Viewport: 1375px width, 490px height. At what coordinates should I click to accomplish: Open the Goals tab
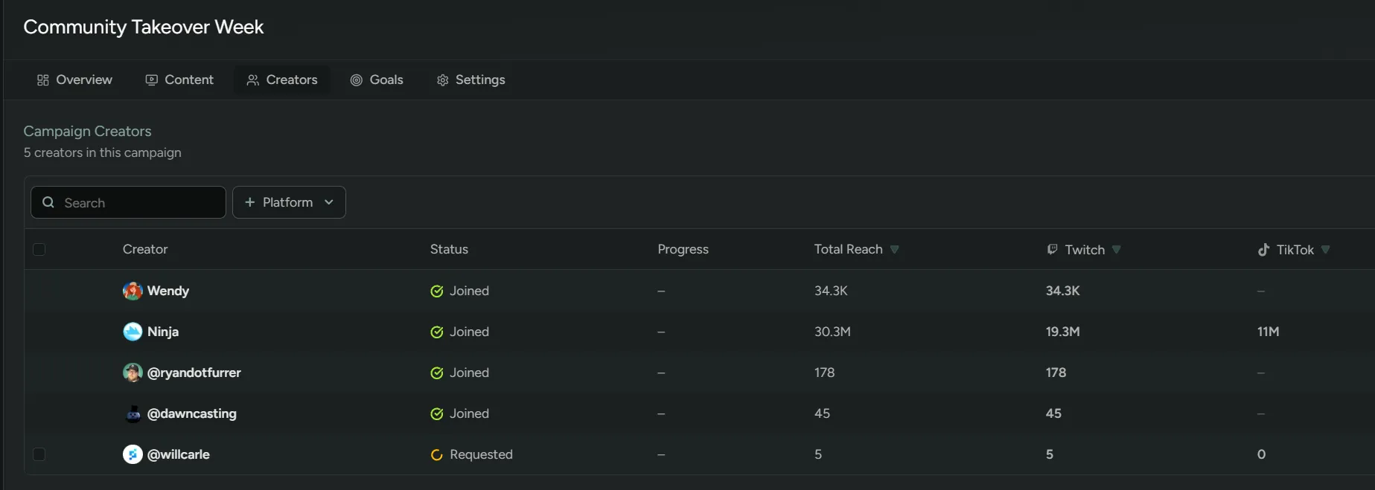377,80
